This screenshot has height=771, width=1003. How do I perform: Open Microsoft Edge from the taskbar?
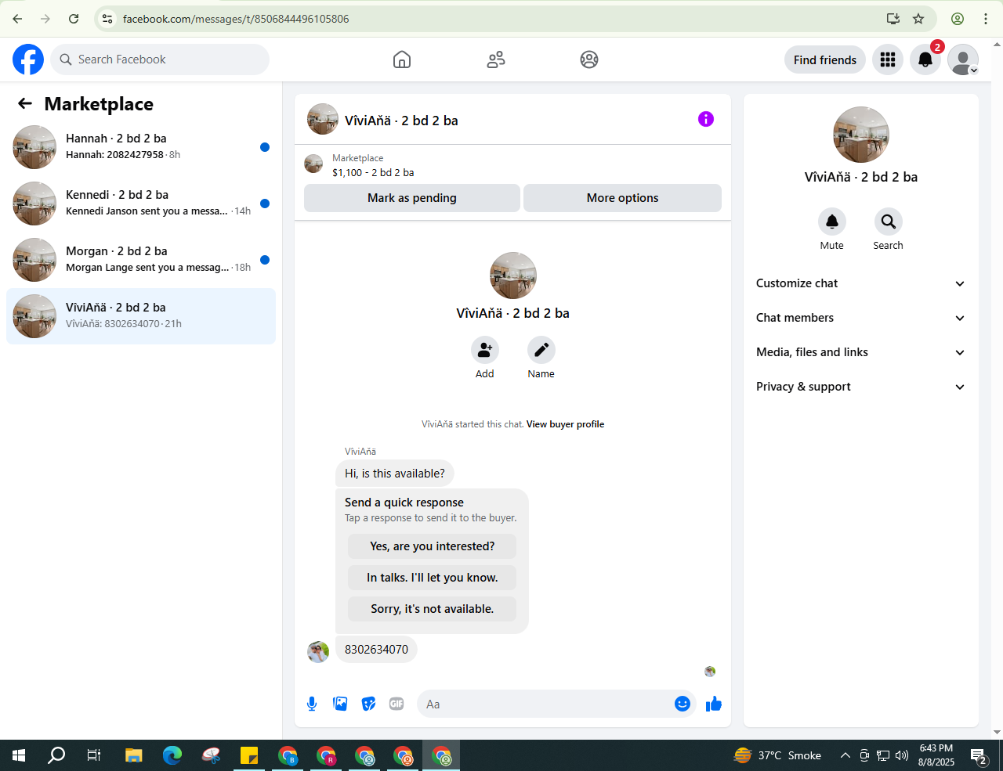tap(172, 755)
